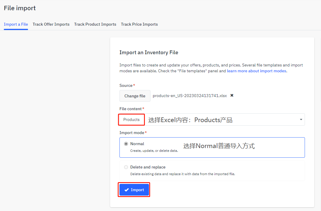321x211 pixels.
Task: Click the Import mode field label
Action: pyautogui.click(x=132, y=133)
